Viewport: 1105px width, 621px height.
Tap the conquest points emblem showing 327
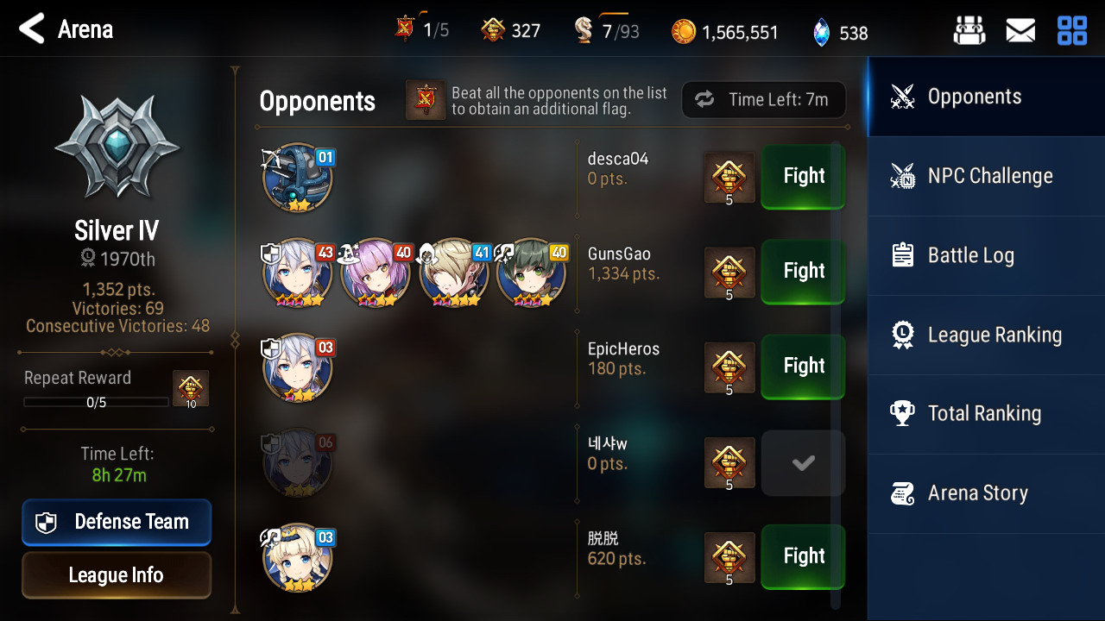coord(492,31)
